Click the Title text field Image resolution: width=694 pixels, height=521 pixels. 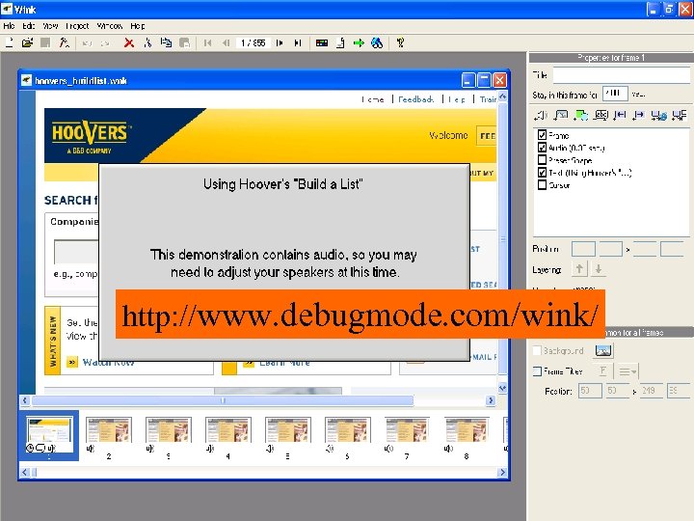621,74
